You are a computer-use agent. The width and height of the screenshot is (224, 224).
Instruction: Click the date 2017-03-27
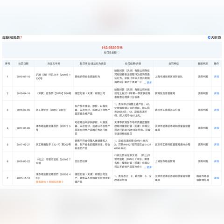coord(23,145)
